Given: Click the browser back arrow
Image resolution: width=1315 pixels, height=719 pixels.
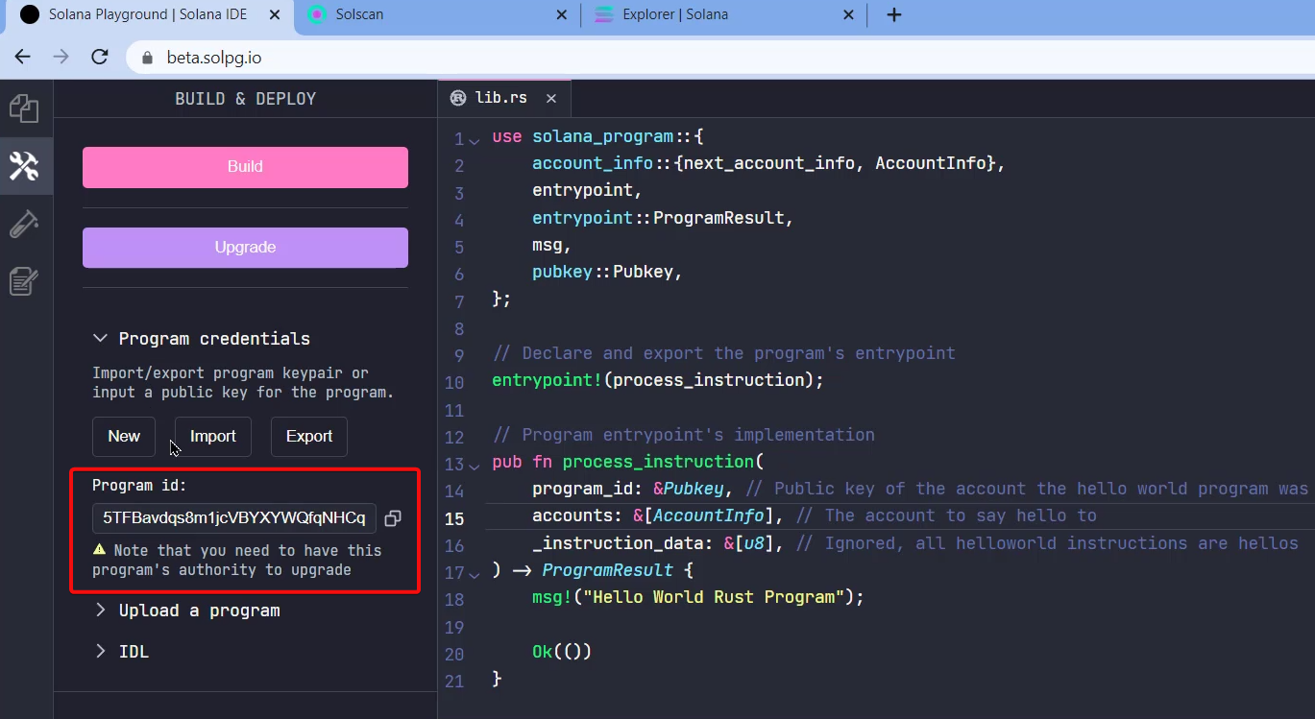Looking at the screenshot, I should (23, 58).
